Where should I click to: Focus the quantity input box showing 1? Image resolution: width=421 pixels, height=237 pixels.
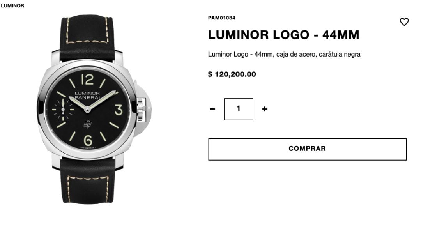click(239, 109)
